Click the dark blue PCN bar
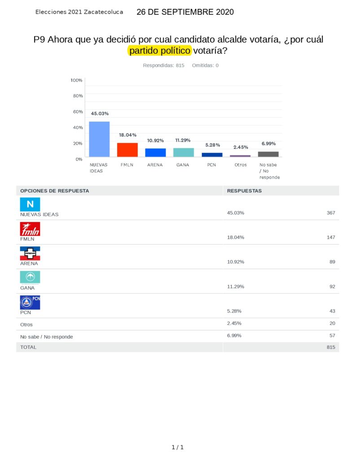The height and width of the screenshot is (459, 355). (212, 155)
